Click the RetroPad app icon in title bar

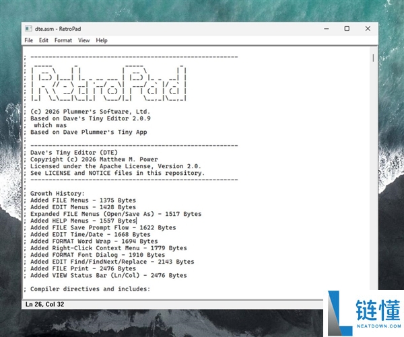[x=28, y=28]
